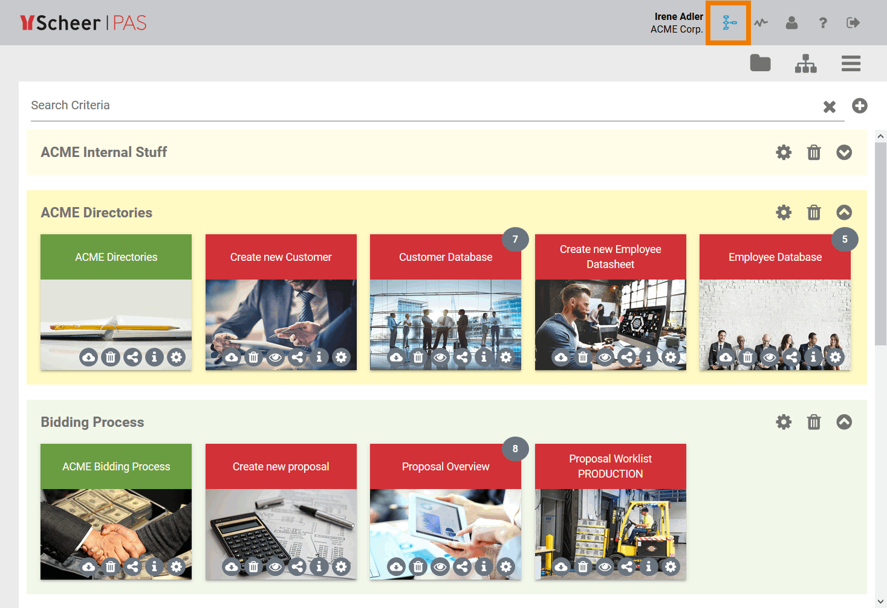
Task: Open the process management icon in header
Action: [x=729, y=23]
